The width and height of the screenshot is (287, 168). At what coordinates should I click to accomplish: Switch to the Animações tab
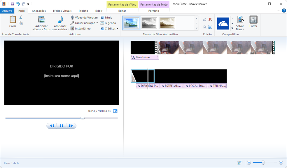coord(39,10)
